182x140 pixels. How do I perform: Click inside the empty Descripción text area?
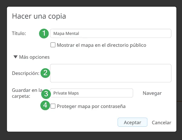(x=111, y=73)
